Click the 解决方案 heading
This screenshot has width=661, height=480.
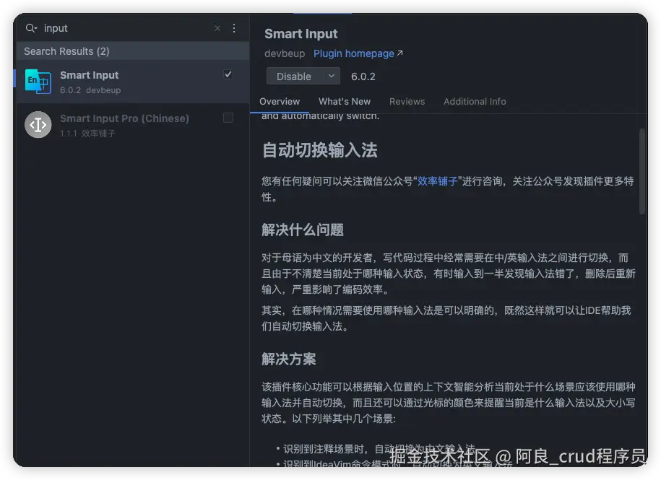click(x=289, y=359)
